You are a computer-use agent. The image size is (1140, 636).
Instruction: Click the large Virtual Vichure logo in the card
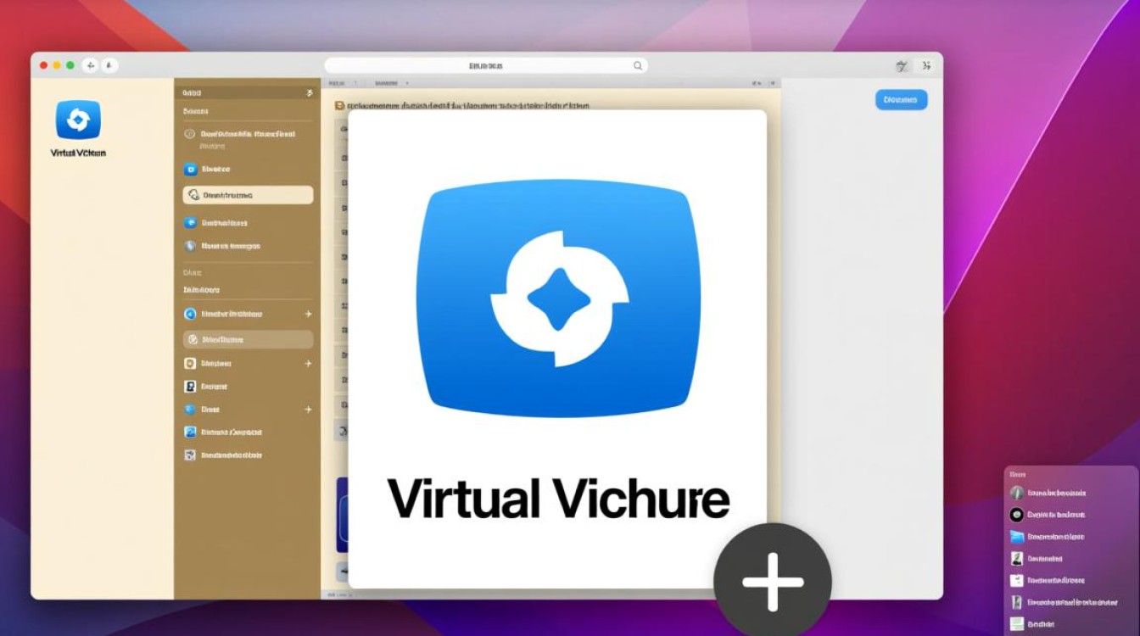coord(558,298)
